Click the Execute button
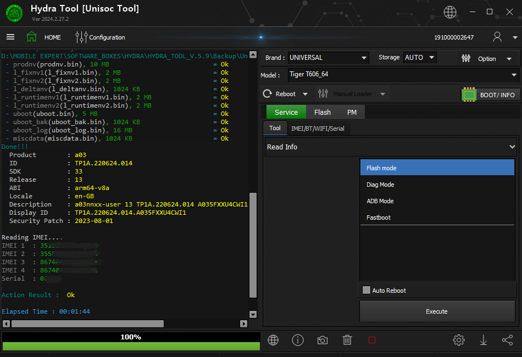 click(437, 311)
